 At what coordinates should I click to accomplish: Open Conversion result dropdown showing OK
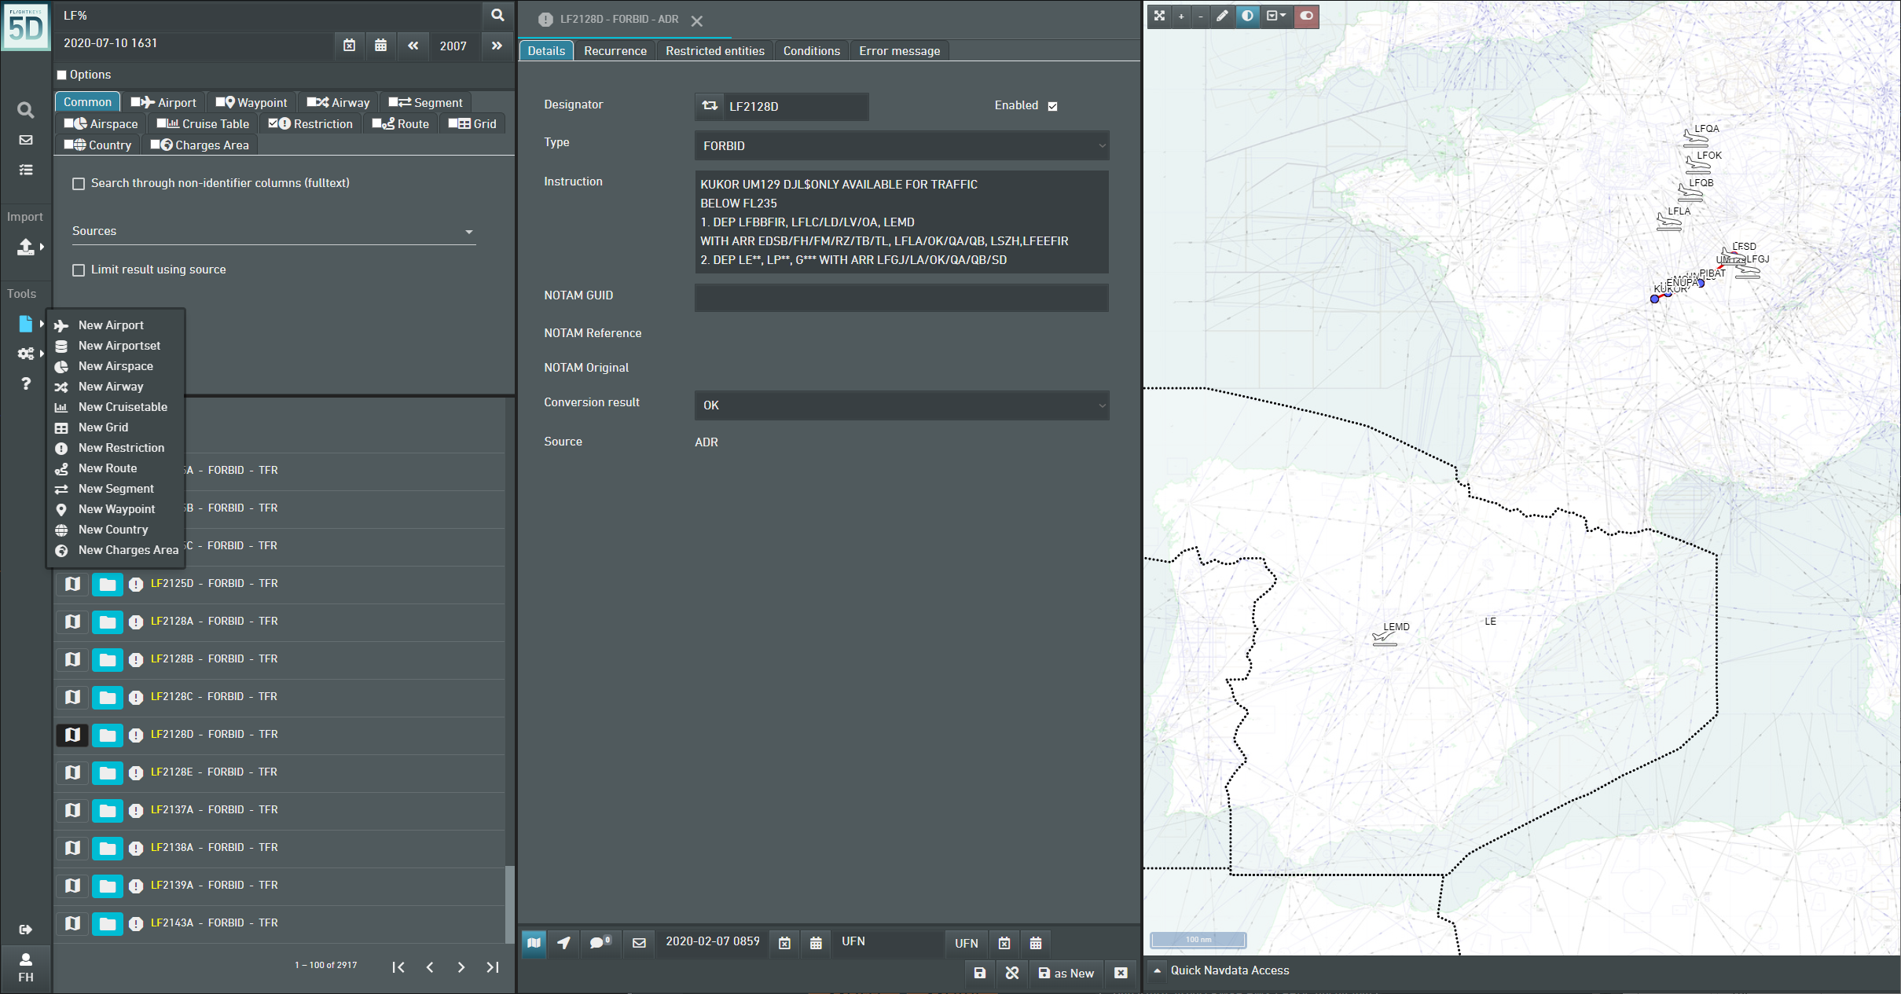click(901, 405)
